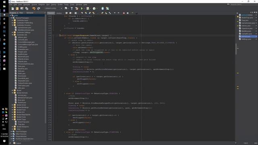Select SaveFile.java in project tree
The width and height of the screenshot is (258, 145).
coord(23,69)
